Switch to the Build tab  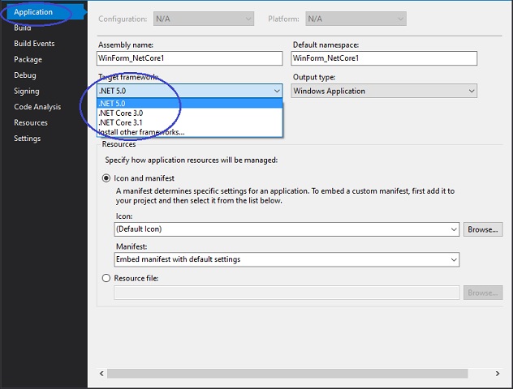click(x=23, y=28)
